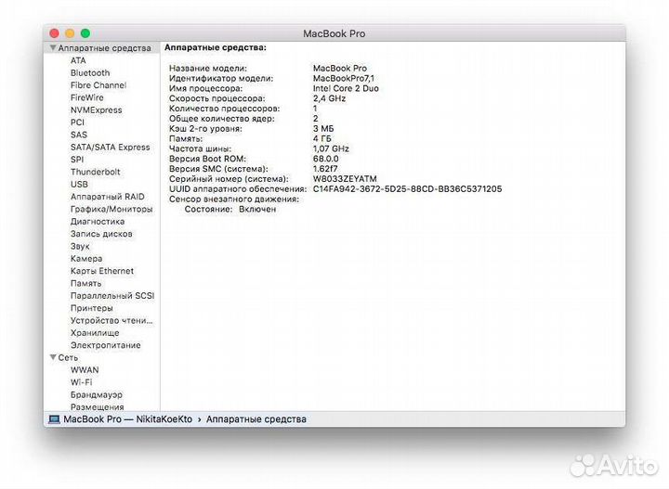Open SATA/SATA Express entry
The height and width of the screenshot is (489, 669).
click(x=110, y=147)
